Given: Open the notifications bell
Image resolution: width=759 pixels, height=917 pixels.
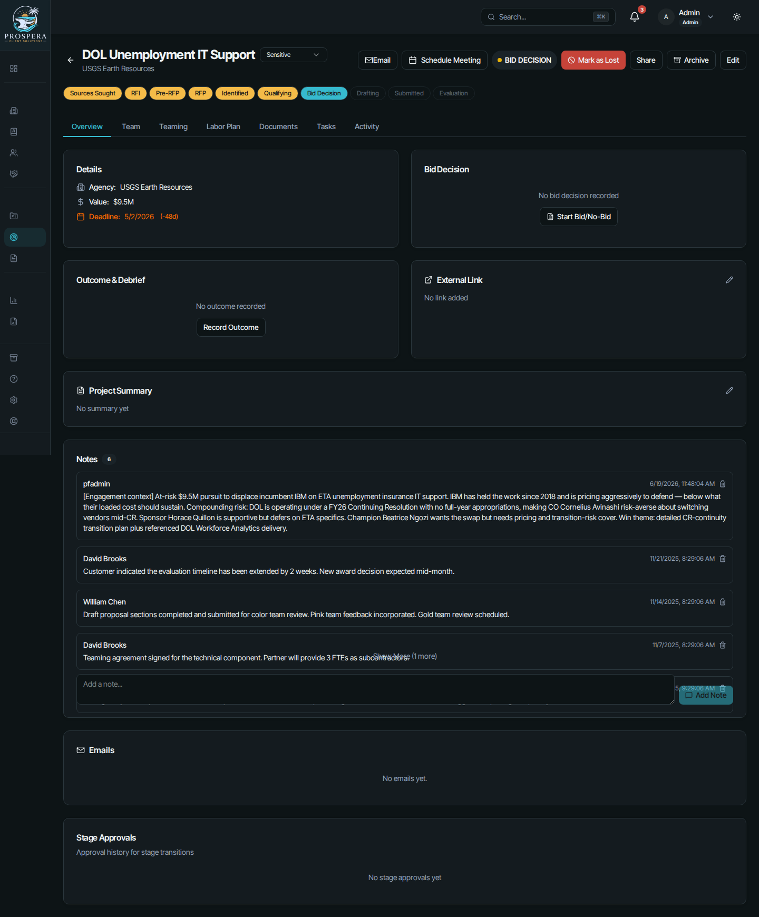Looking at the screenshot, I should coord(635,17).
